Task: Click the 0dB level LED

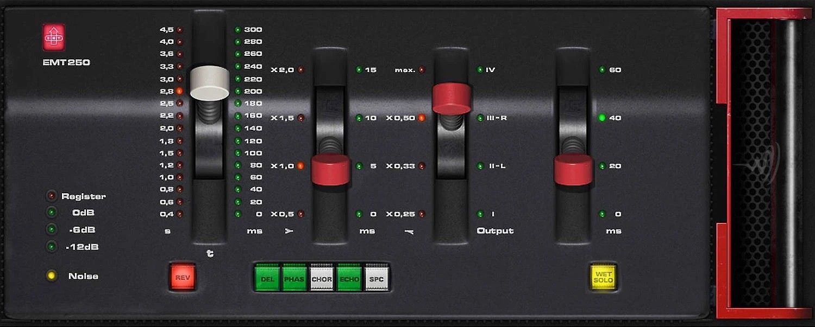Action: click(52, 213)
